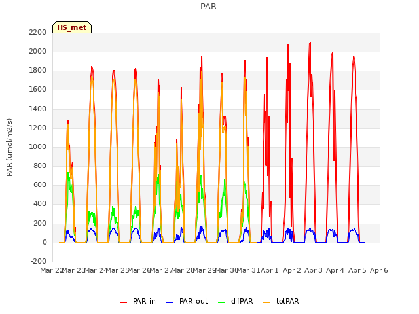Viewport: 419px width, 314px height.
Task: Click the Apr 1 x-axis label
Action: (x=269, y=270)
